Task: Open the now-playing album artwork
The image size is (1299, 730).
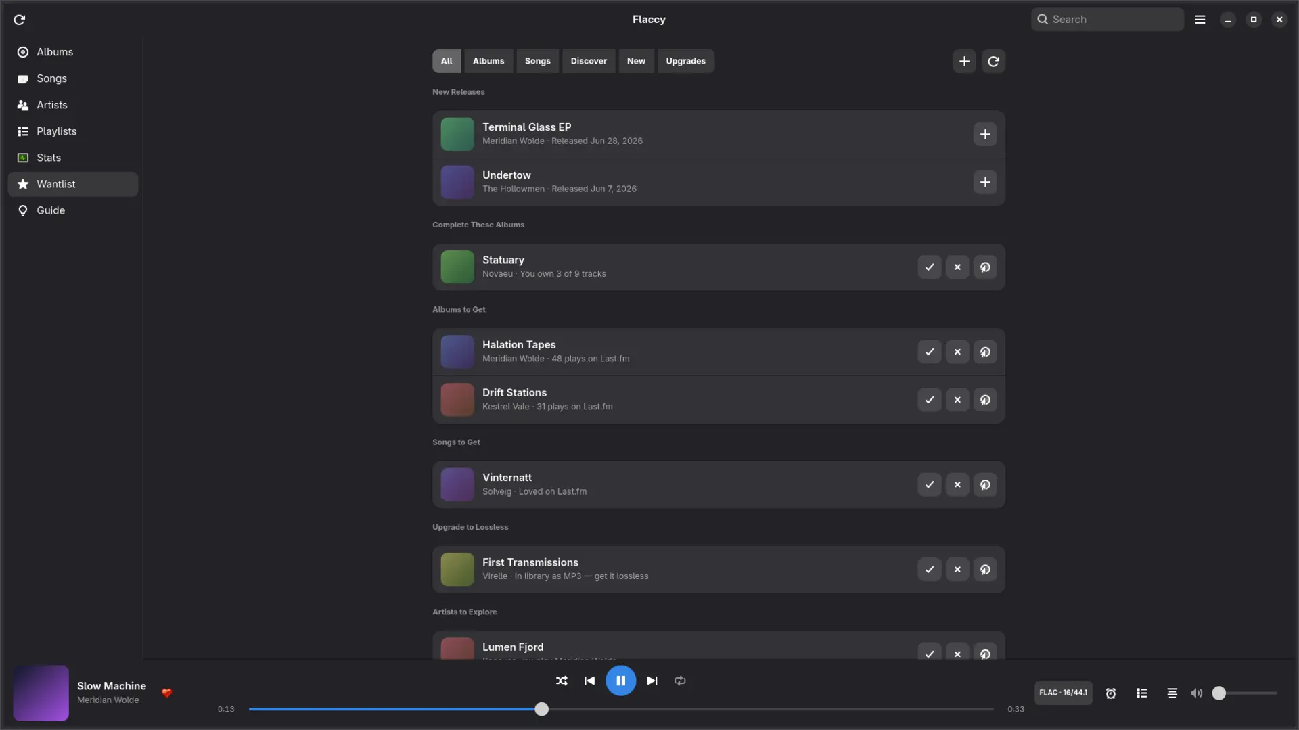Action: 41,693
